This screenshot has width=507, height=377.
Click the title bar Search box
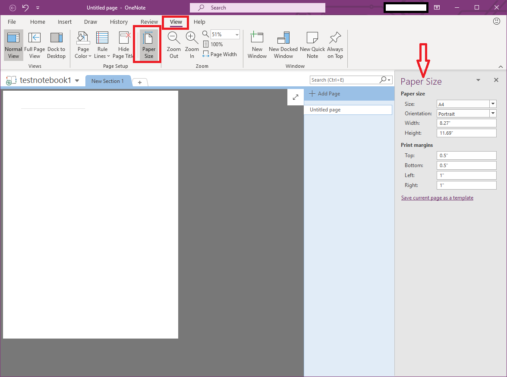[x=257, y=7]
